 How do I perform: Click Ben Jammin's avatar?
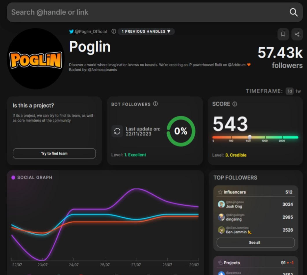(x=221, y=230)
